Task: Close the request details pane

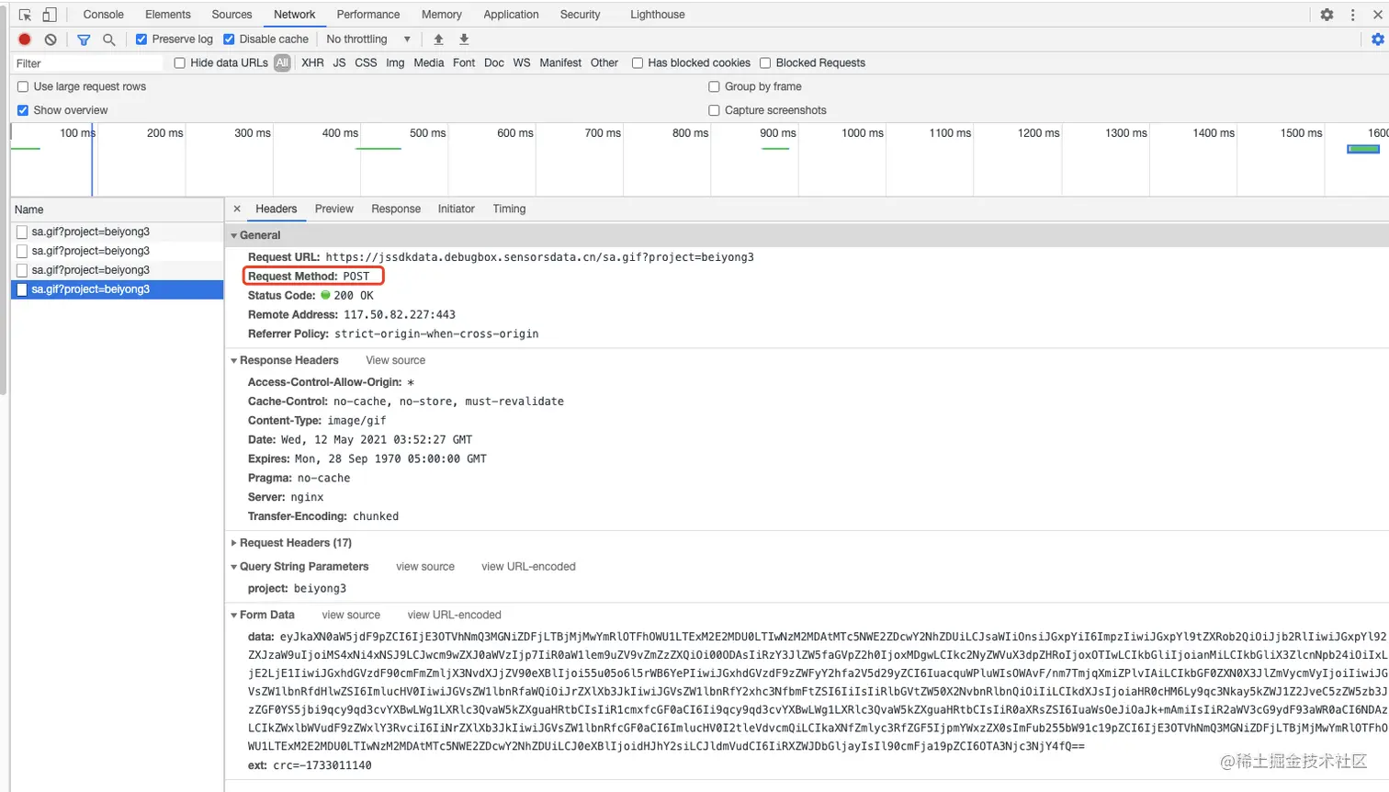Action: (237, 209)
